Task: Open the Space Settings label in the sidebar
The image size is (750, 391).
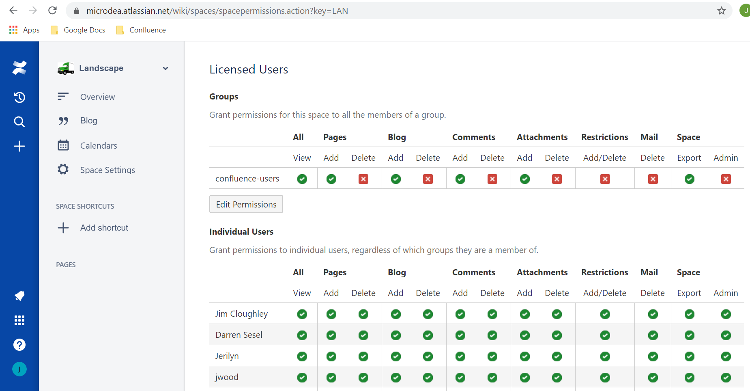Action: (x=107, y=170)
